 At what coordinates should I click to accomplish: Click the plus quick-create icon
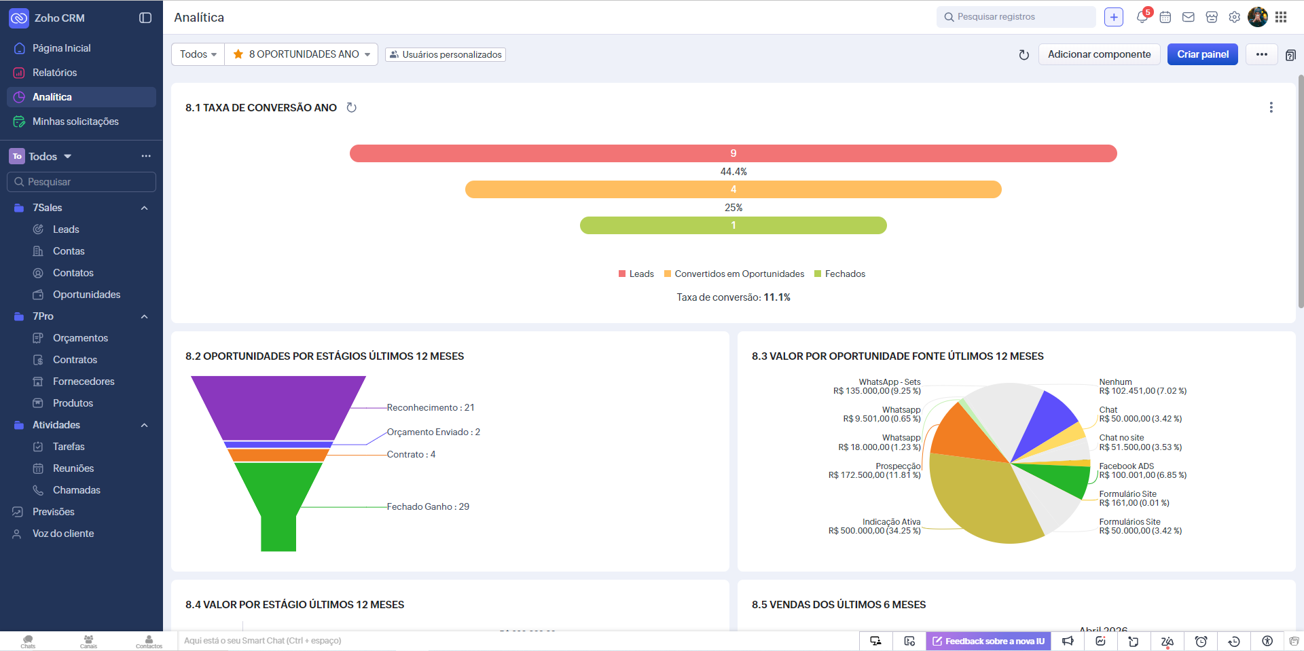tap(1114, 18)
